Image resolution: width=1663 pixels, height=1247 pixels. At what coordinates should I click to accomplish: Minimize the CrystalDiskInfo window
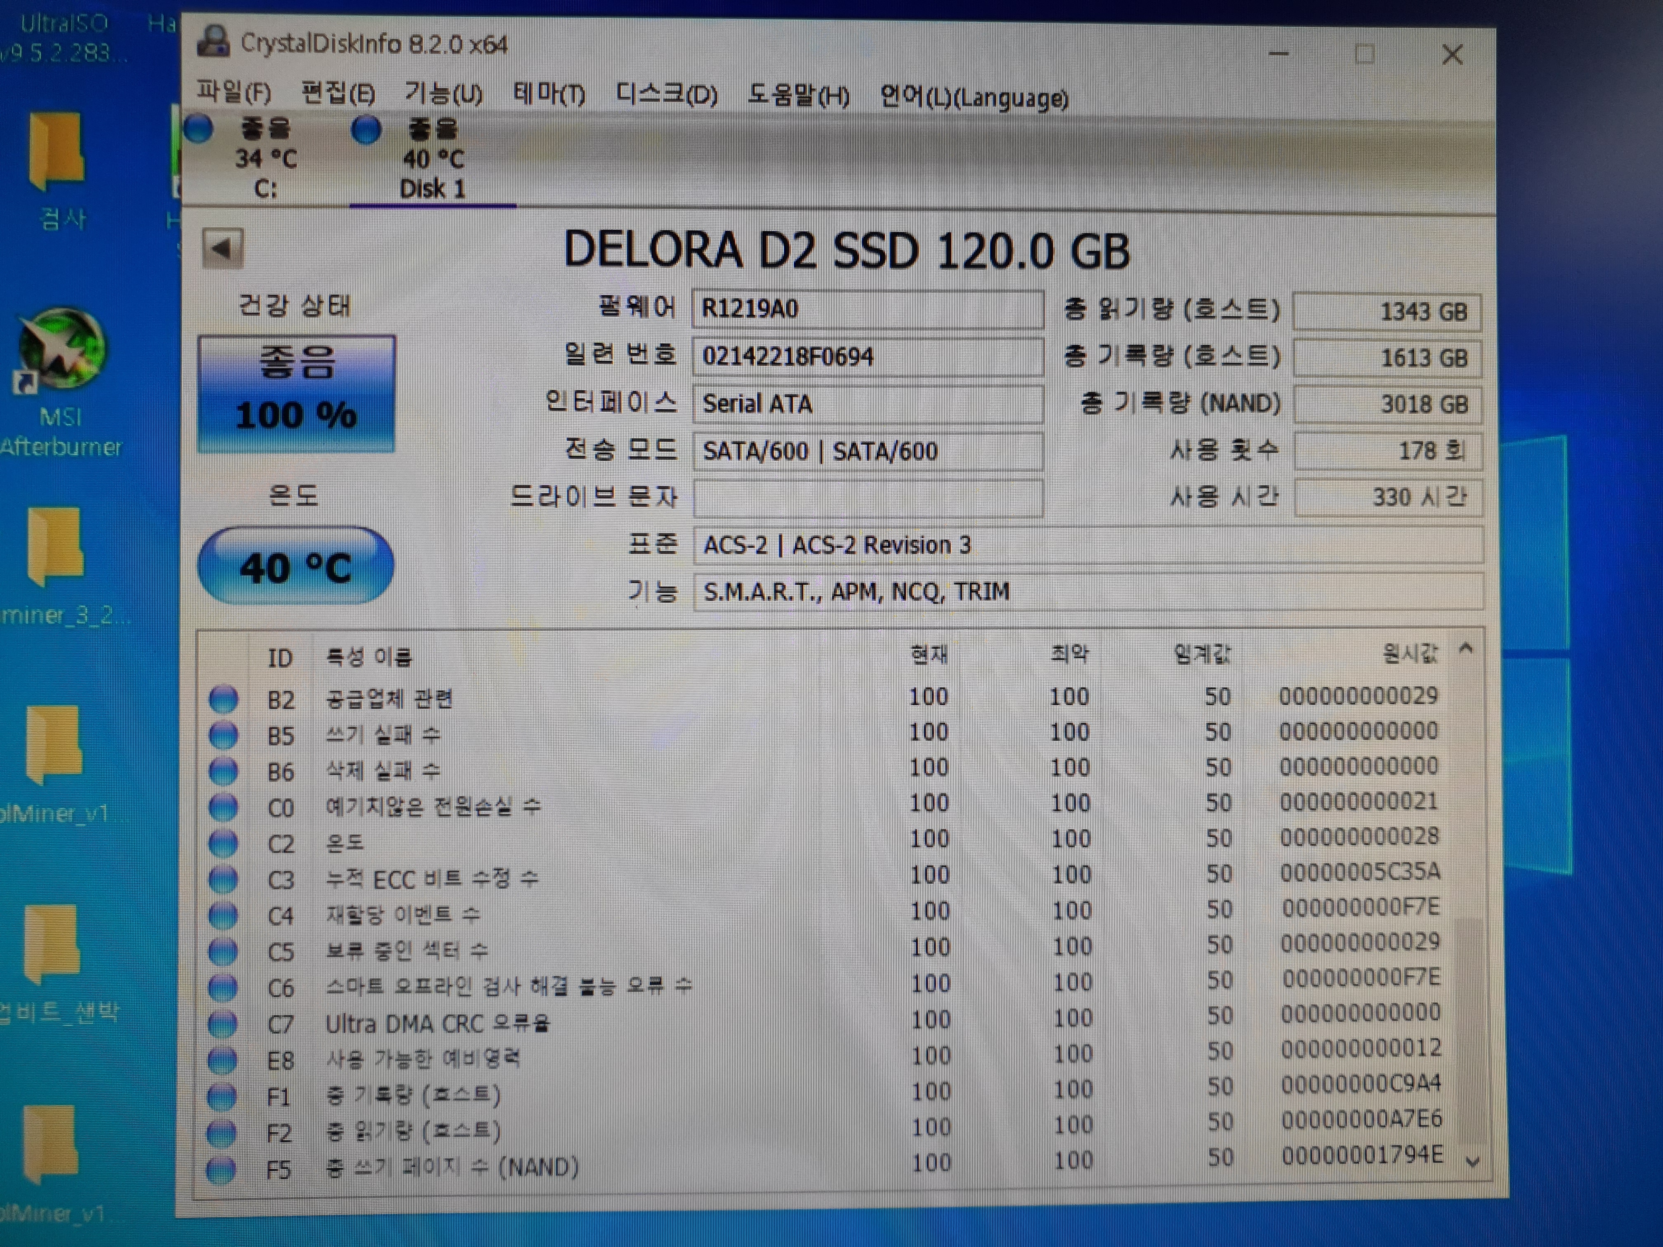(x=1279, y=53)
